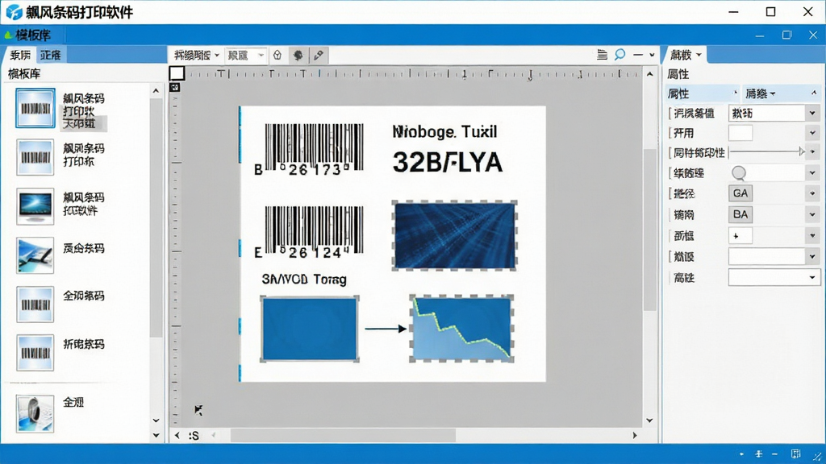Screen dimensions: 826x464
Task: Click the property slider track in the right panel
Action: pos(766,151)
